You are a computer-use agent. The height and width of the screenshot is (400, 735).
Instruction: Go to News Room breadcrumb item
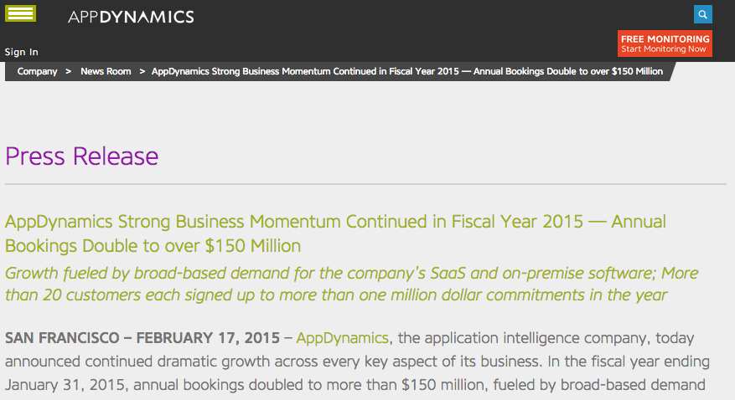106,72
